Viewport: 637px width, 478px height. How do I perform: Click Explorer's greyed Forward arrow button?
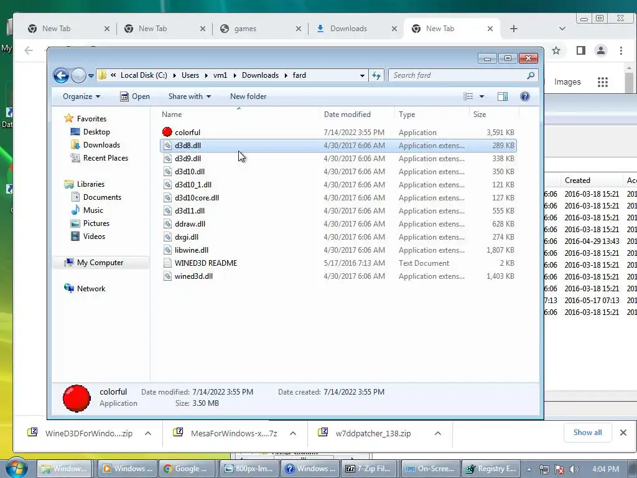[x=78, y=75]
